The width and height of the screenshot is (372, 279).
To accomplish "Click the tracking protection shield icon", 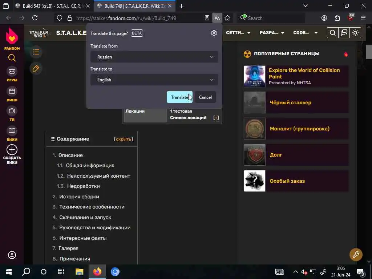I will pos(60,18).
